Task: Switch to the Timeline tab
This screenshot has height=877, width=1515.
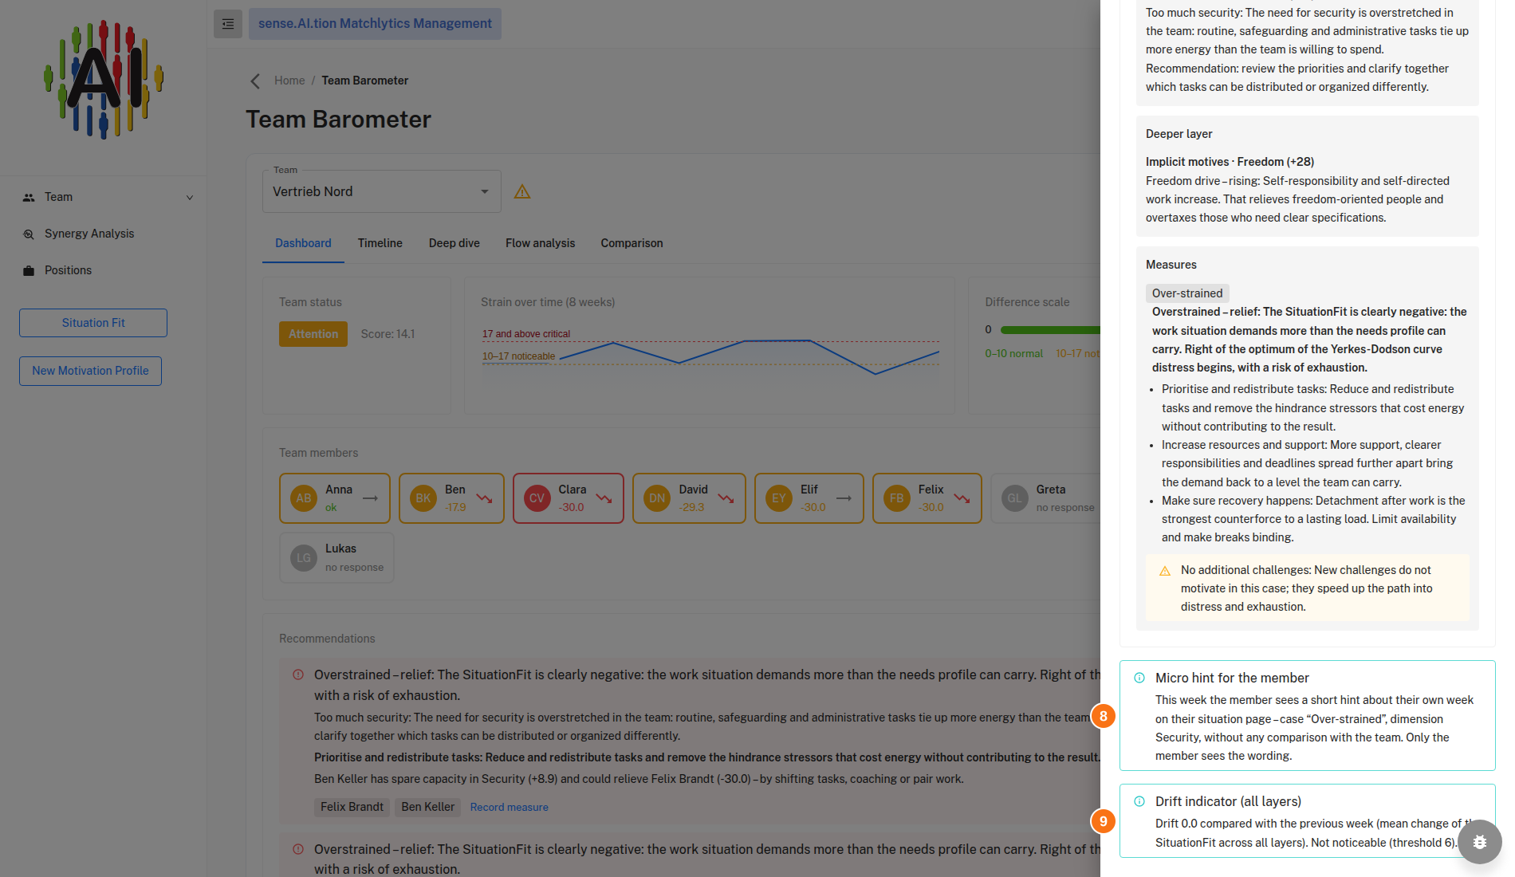Action: click(x=380, y=243)
